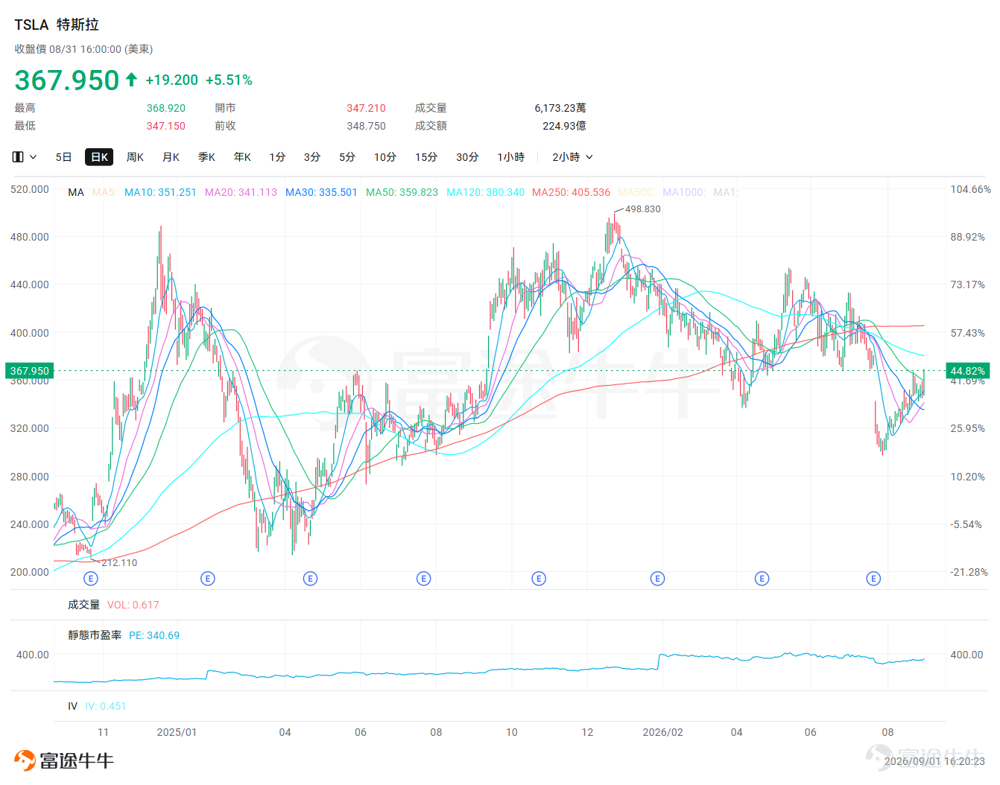The height and width of the screenshot is (785, 1000).
Task: Click the 498.830 high price label
Action: point(642,209)
